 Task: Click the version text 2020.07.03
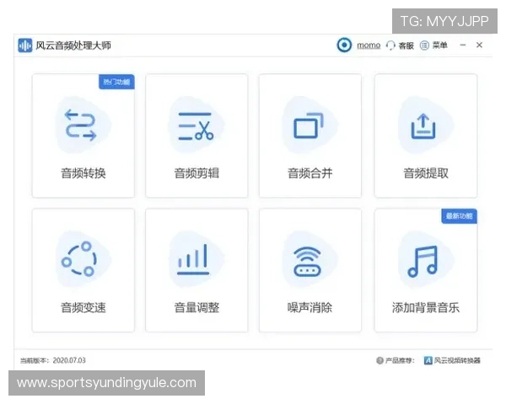69,360
